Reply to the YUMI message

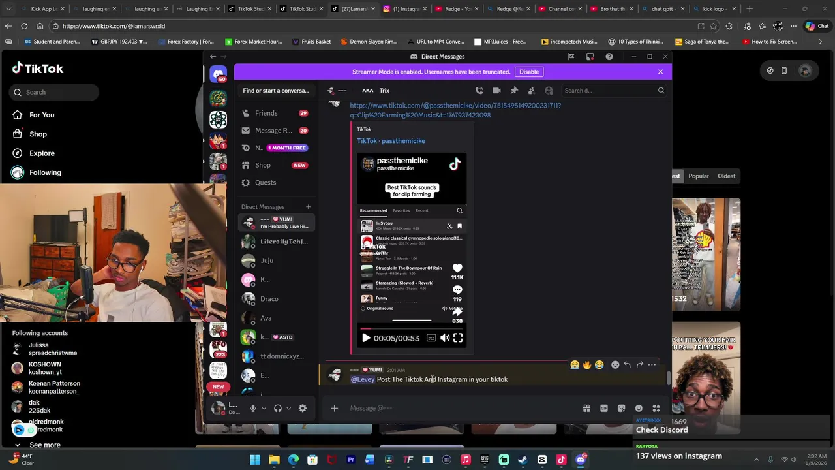click(627, 365)
